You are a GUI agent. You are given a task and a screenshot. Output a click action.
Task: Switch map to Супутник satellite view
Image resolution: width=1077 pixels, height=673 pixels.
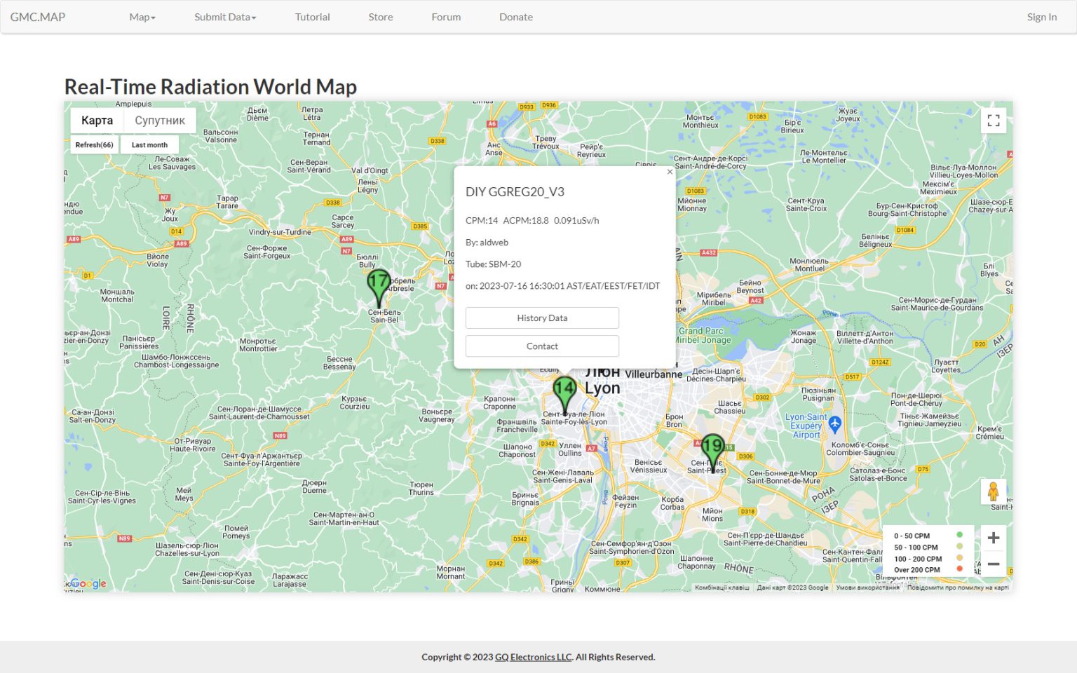tap(160, 121)
